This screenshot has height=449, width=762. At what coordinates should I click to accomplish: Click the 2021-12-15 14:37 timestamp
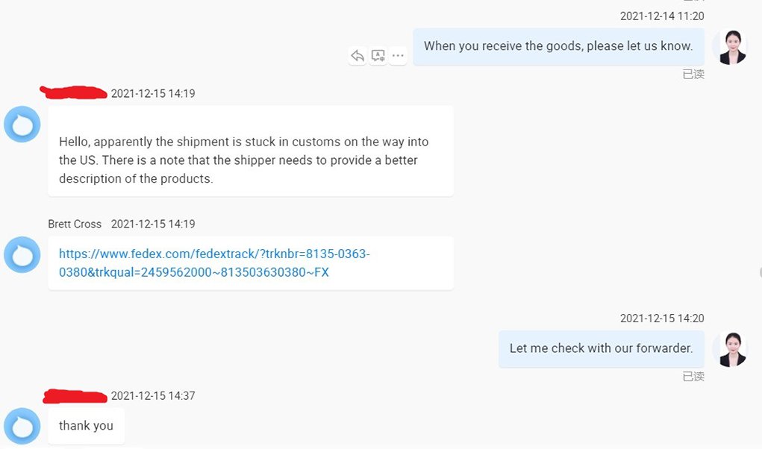click(x=153, y=395)
